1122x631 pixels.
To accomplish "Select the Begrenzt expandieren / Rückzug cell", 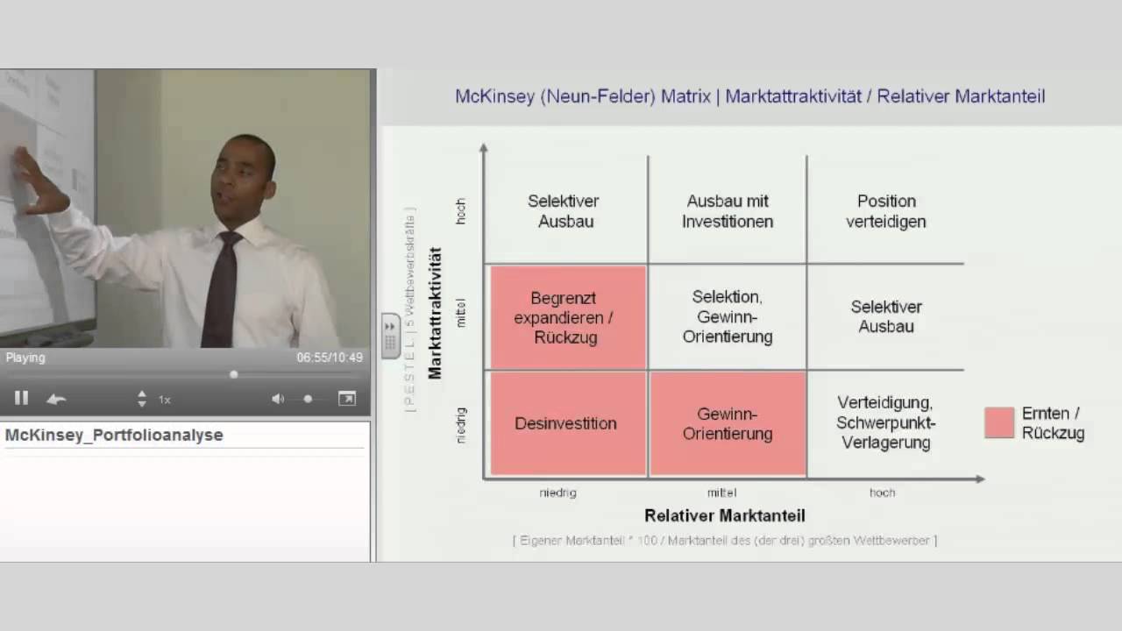I will [568, 317].
